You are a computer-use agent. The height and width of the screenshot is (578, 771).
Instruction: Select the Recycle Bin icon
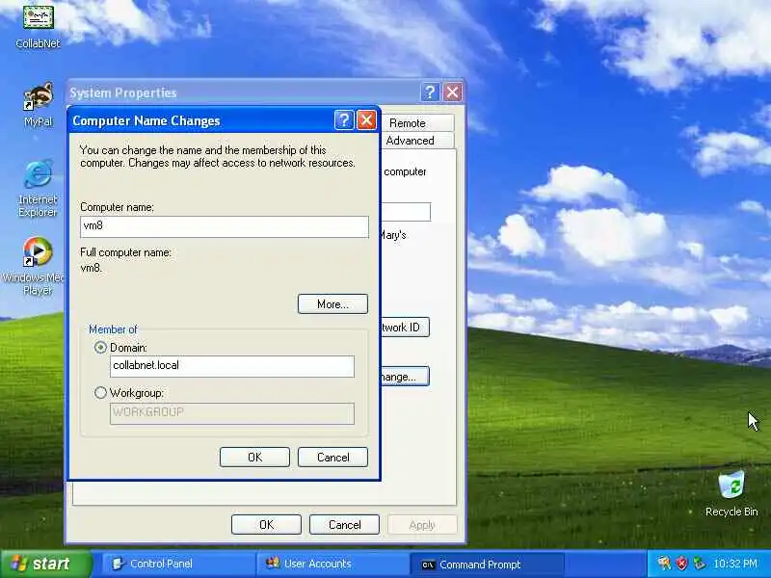pyautogui.click(x=731, y=493)
